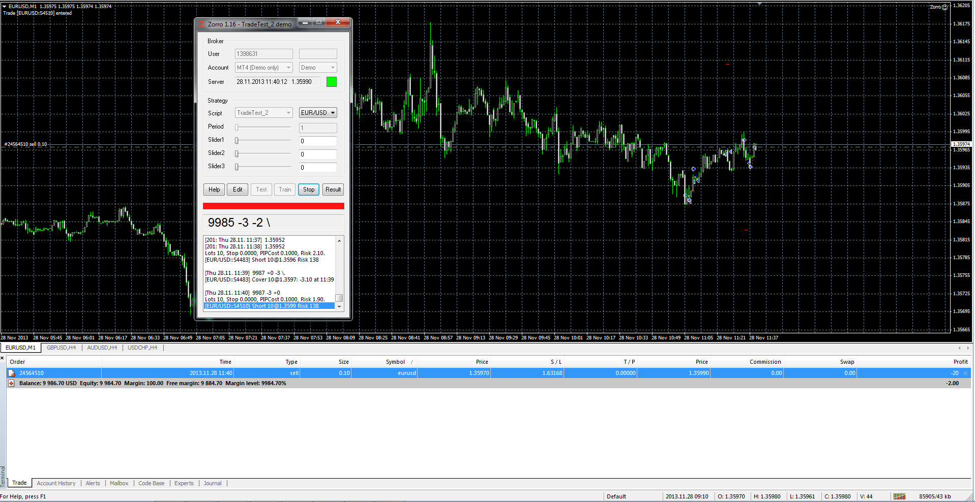Close order 24564510 with its row X
975x502 pixels.
coord(965,373)
